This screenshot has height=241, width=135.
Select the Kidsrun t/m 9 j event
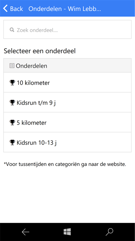(x=67, y=102)
